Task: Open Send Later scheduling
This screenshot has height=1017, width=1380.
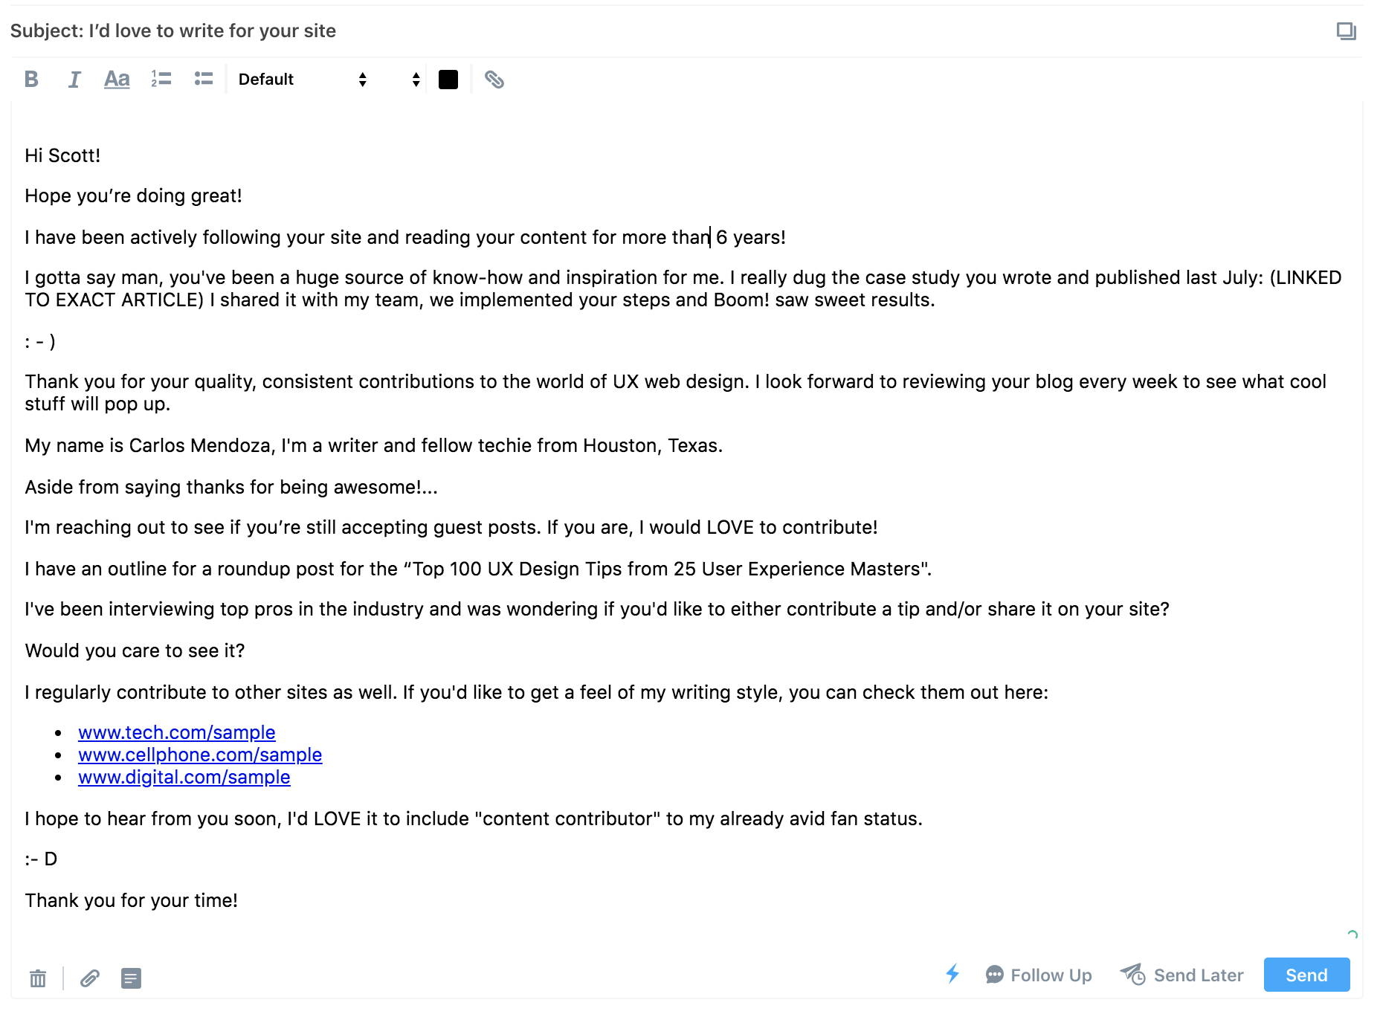Action: tap(1182, 975)
